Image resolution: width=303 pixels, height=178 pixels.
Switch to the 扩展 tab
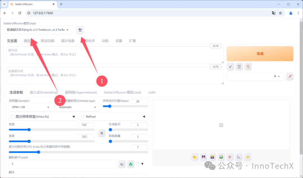pos(132,41)
